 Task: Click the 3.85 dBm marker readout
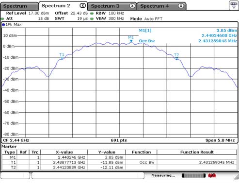tap(227, 31)
